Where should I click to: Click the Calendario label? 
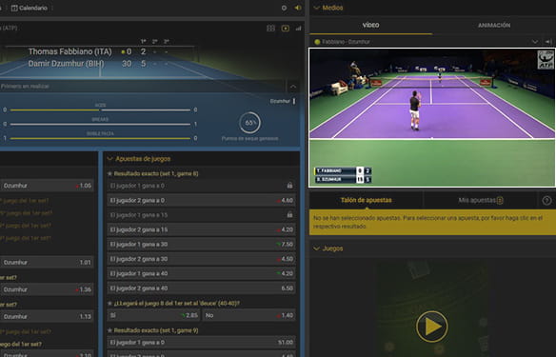coord(33,8)
